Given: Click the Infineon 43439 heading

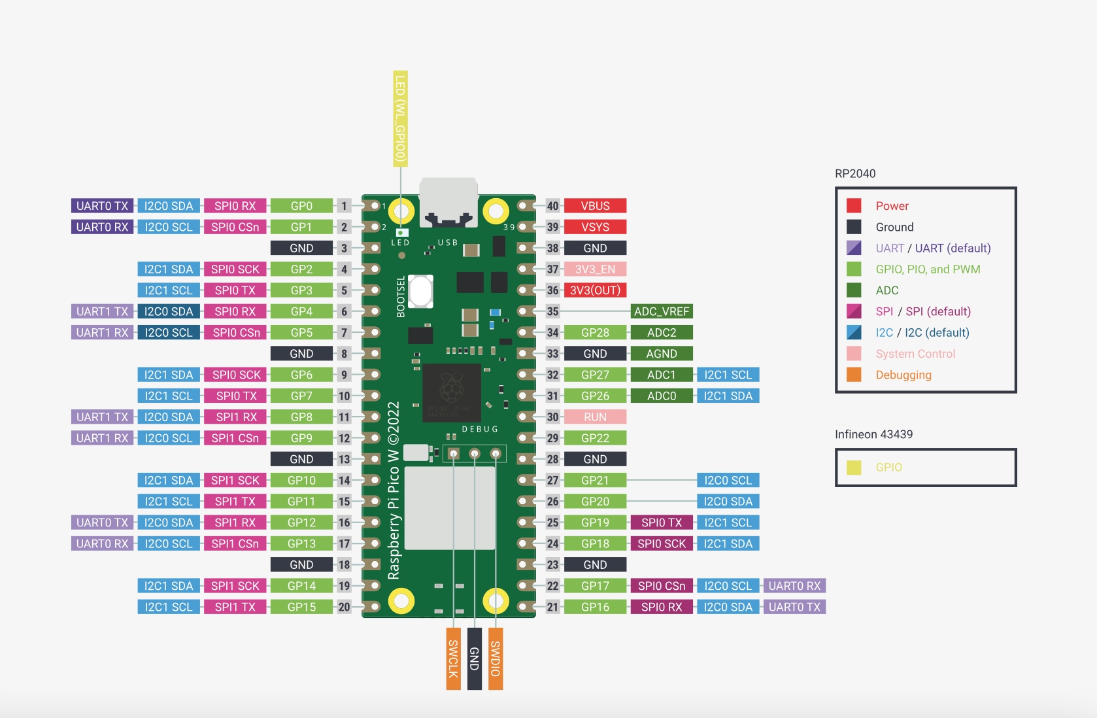Looking at the screenshot, I should click(x=873, y=434).
